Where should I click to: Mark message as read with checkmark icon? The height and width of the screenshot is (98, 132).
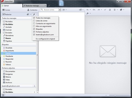pyautogui.click(x=105, y=10)
